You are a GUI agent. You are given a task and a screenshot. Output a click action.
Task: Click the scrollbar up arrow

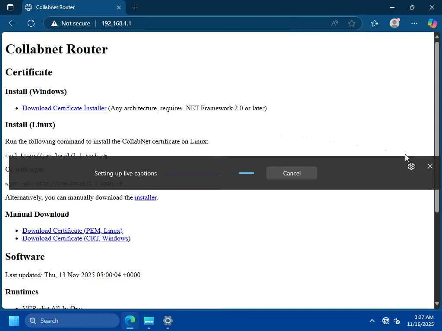pos(437,37)
